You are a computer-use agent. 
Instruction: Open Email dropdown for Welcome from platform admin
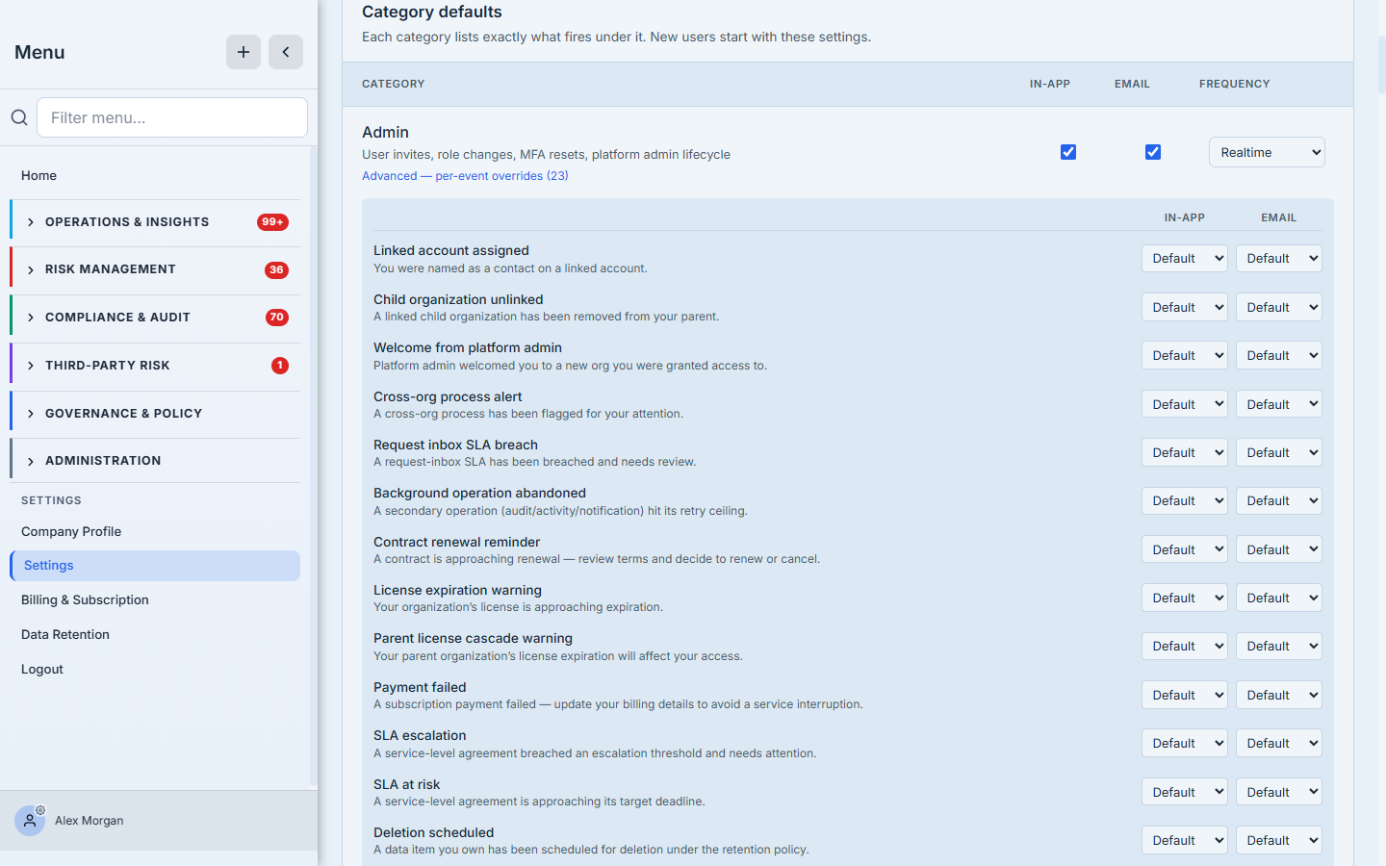click(1279, 355)
